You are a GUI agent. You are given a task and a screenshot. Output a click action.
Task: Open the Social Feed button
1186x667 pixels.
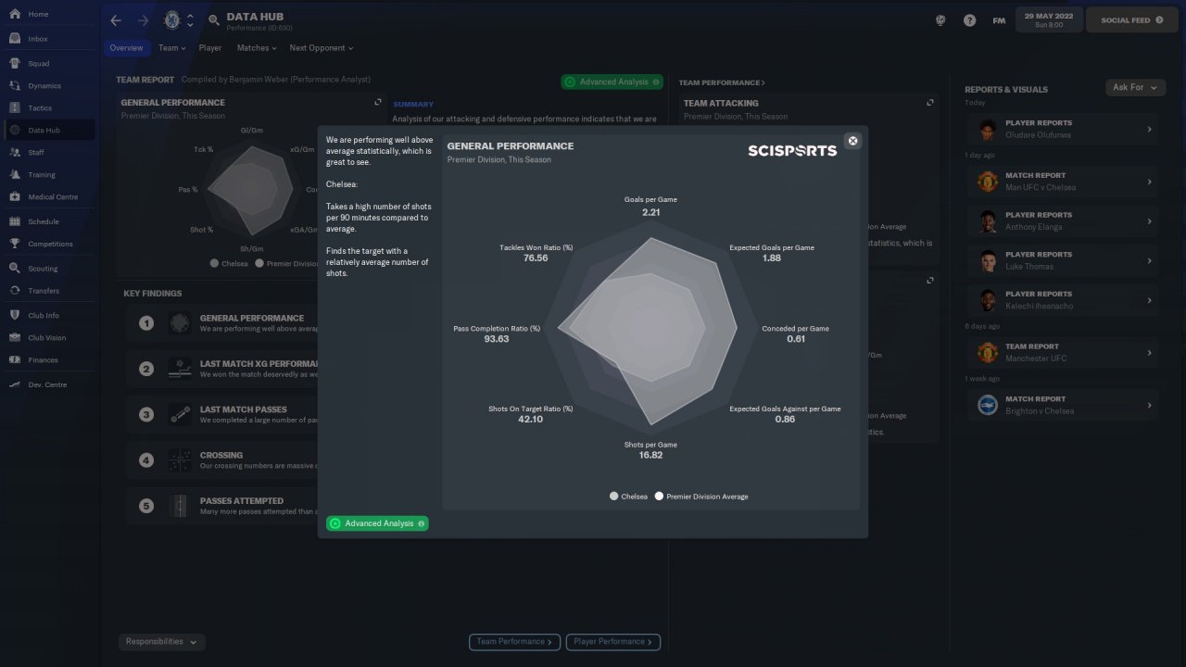pyautogui.click(x=1131, y=19)
